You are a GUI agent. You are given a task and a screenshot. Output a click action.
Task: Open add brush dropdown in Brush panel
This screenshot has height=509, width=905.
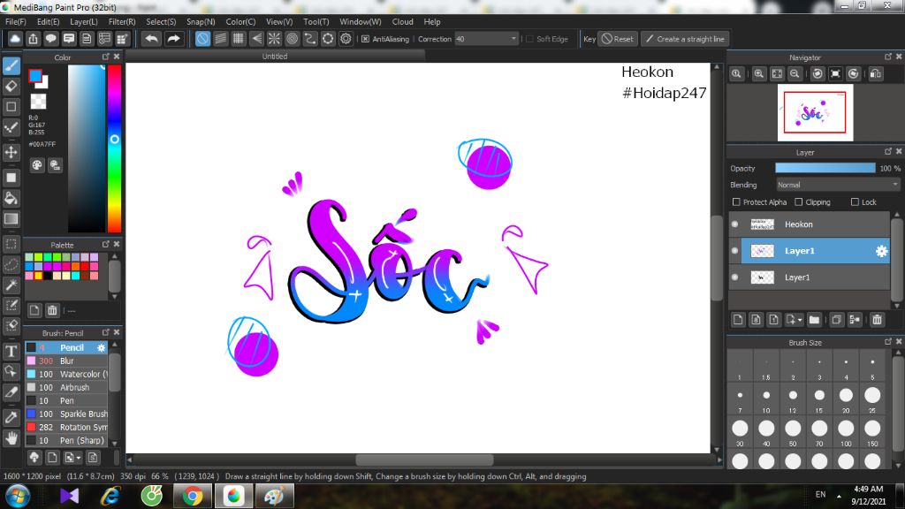click(79, 458)
